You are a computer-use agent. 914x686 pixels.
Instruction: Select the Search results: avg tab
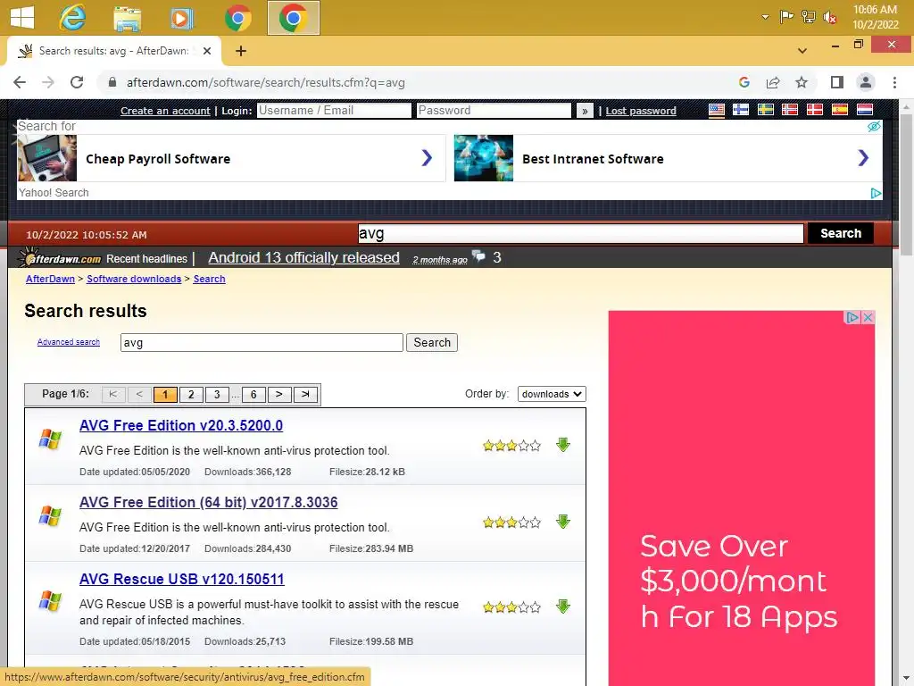click(114, 51)
